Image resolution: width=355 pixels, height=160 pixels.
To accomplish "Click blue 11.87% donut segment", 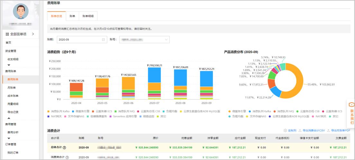I will (x=276, y=92).
